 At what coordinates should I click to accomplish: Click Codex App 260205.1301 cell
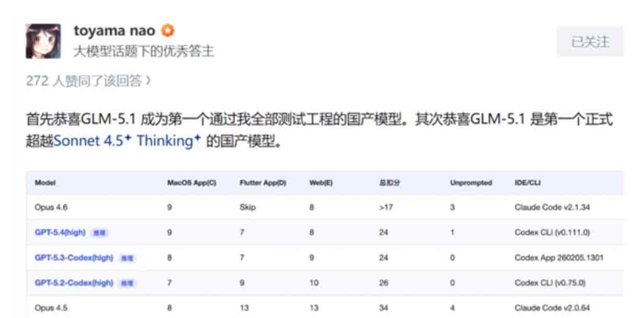click(560, 258)
